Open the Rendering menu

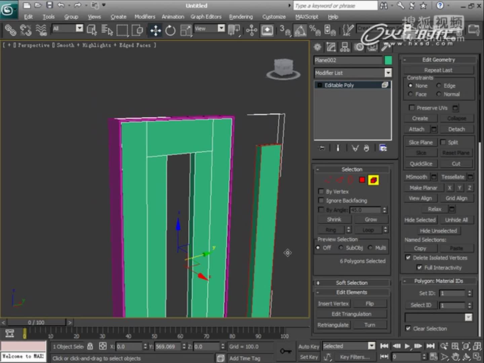coord(241,16)
